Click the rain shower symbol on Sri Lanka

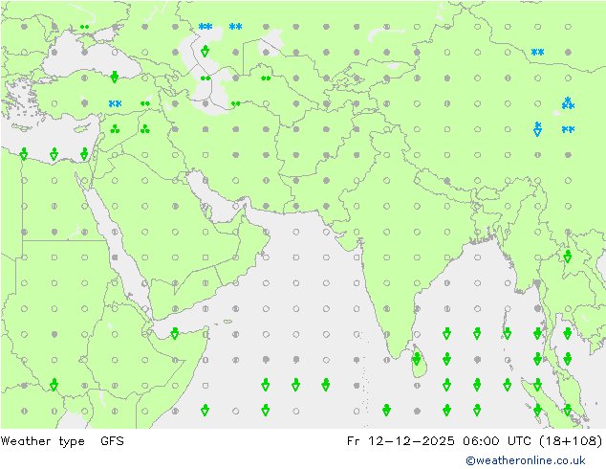point(417,359)
